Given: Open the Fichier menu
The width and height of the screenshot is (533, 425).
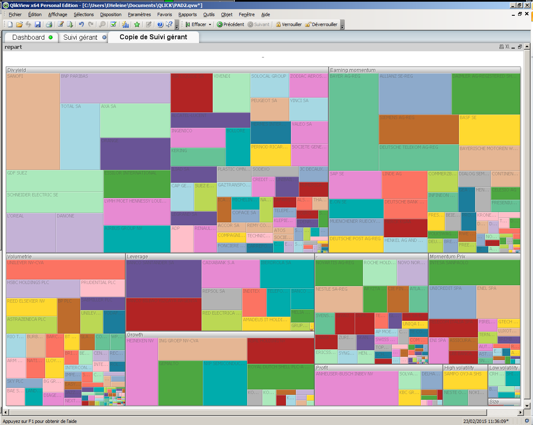Looking at the screenshot, I should (x=15, y=14).
